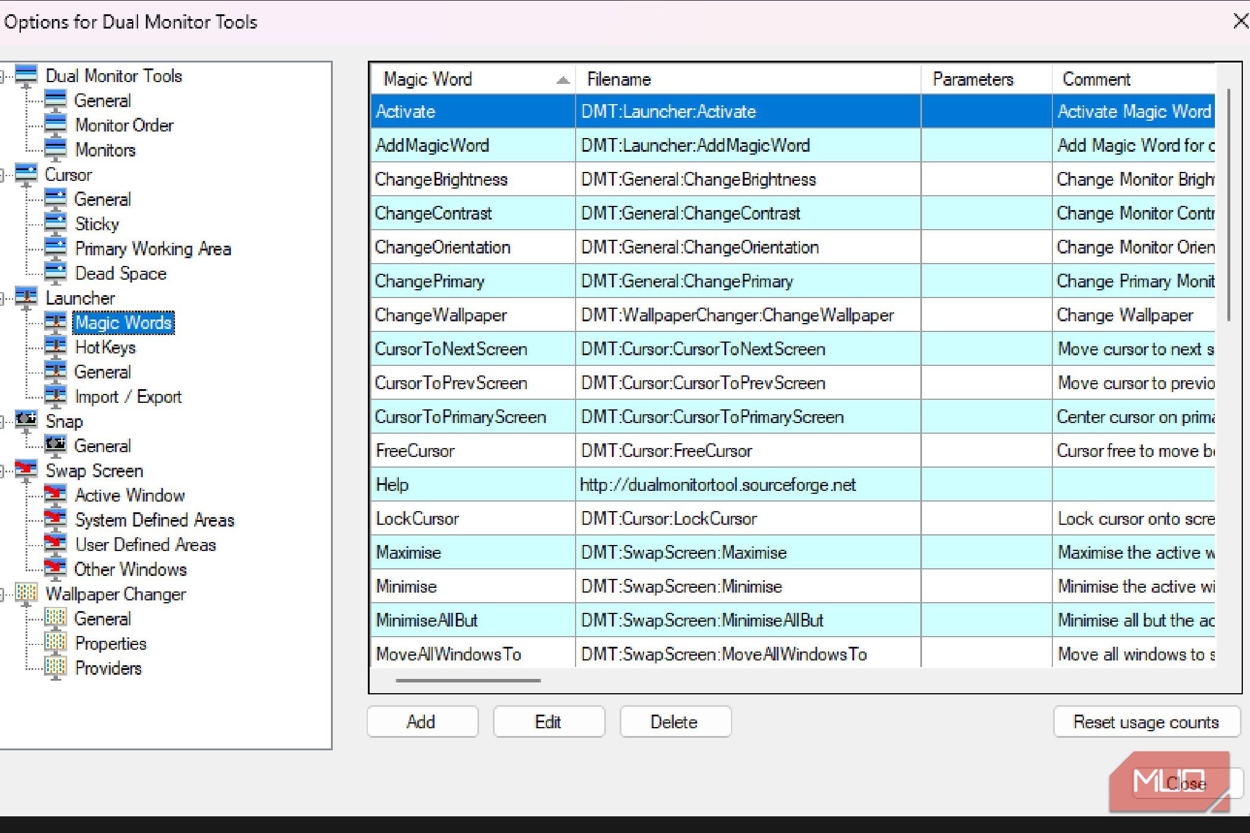The width and height of the screenshot is (1250, 833).
Task: Select Primary Working Area in tree
Action: (152, 249)
